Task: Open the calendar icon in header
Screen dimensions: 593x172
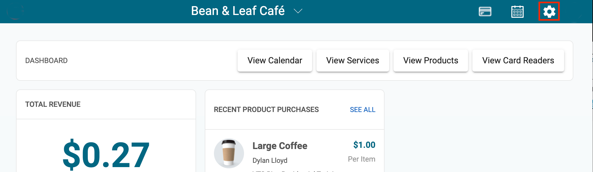Action: point(517,12)
